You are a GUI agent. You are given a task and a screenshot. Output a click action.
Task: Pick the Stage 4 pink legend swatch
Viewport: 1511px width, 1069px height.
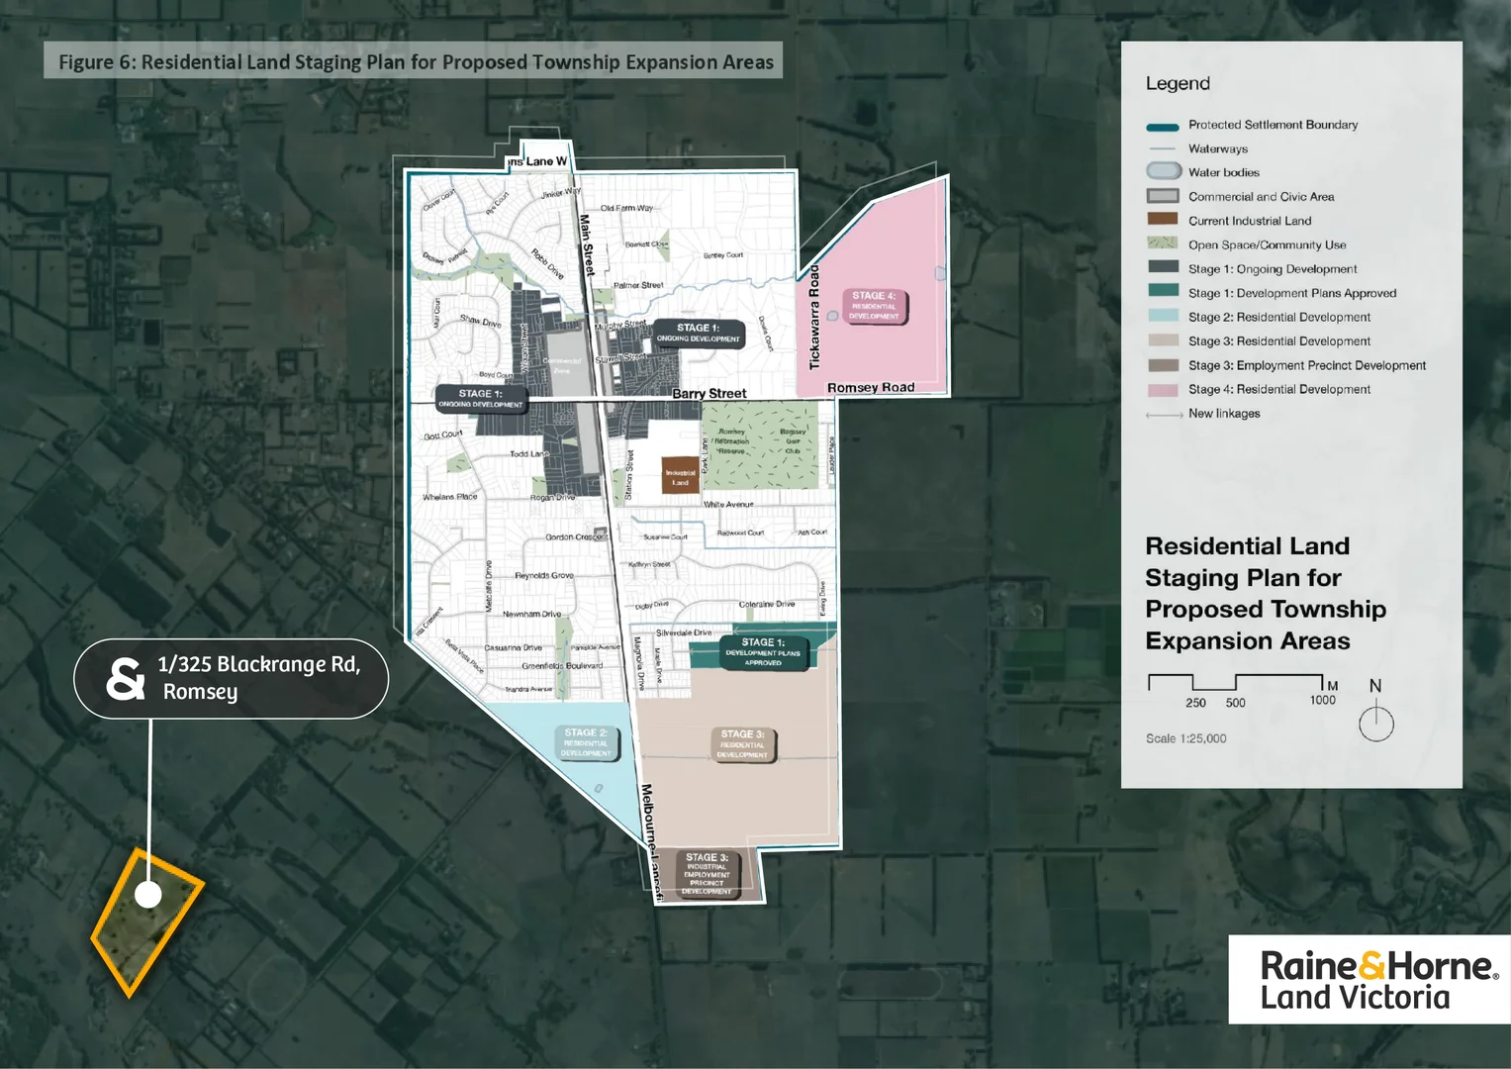[1163, 390]
